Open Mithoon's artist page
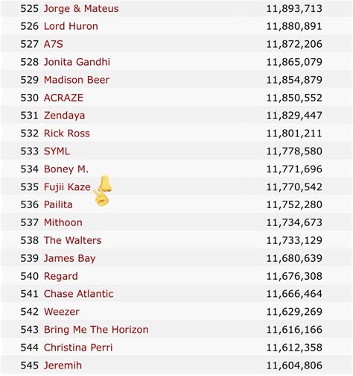Image resolution: width=353 pixels, height=376 pixels. [x=63, y=222]
